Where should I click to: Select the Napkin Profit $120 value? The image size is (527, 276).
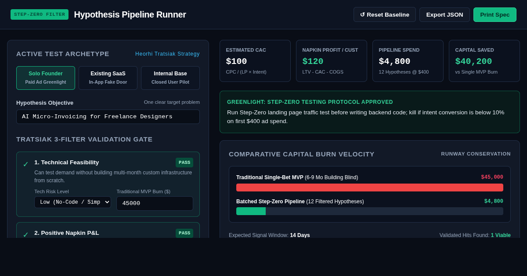[x=313, y=61]
